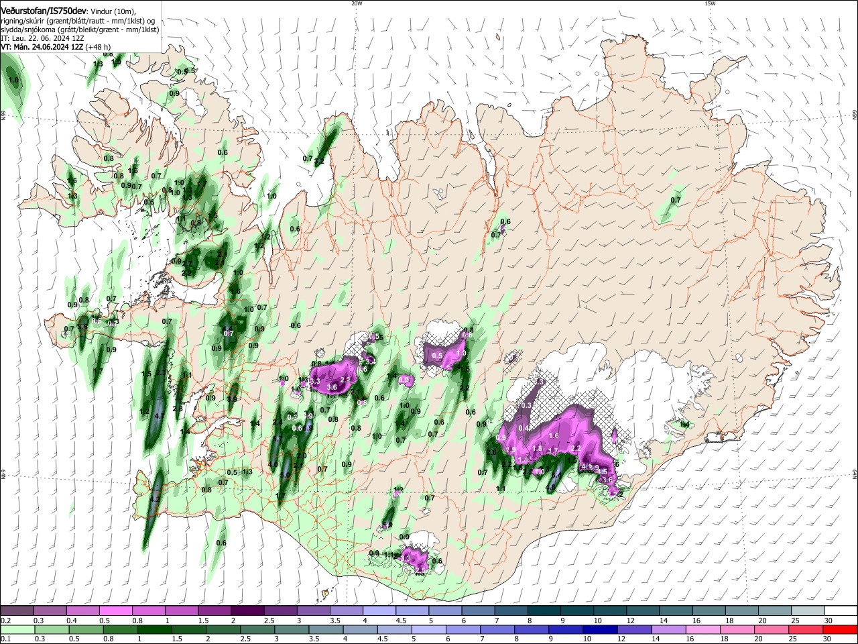Click the '0.1' label on the rain scale
This screenshot has width=858, height=644.
(5, 639)
